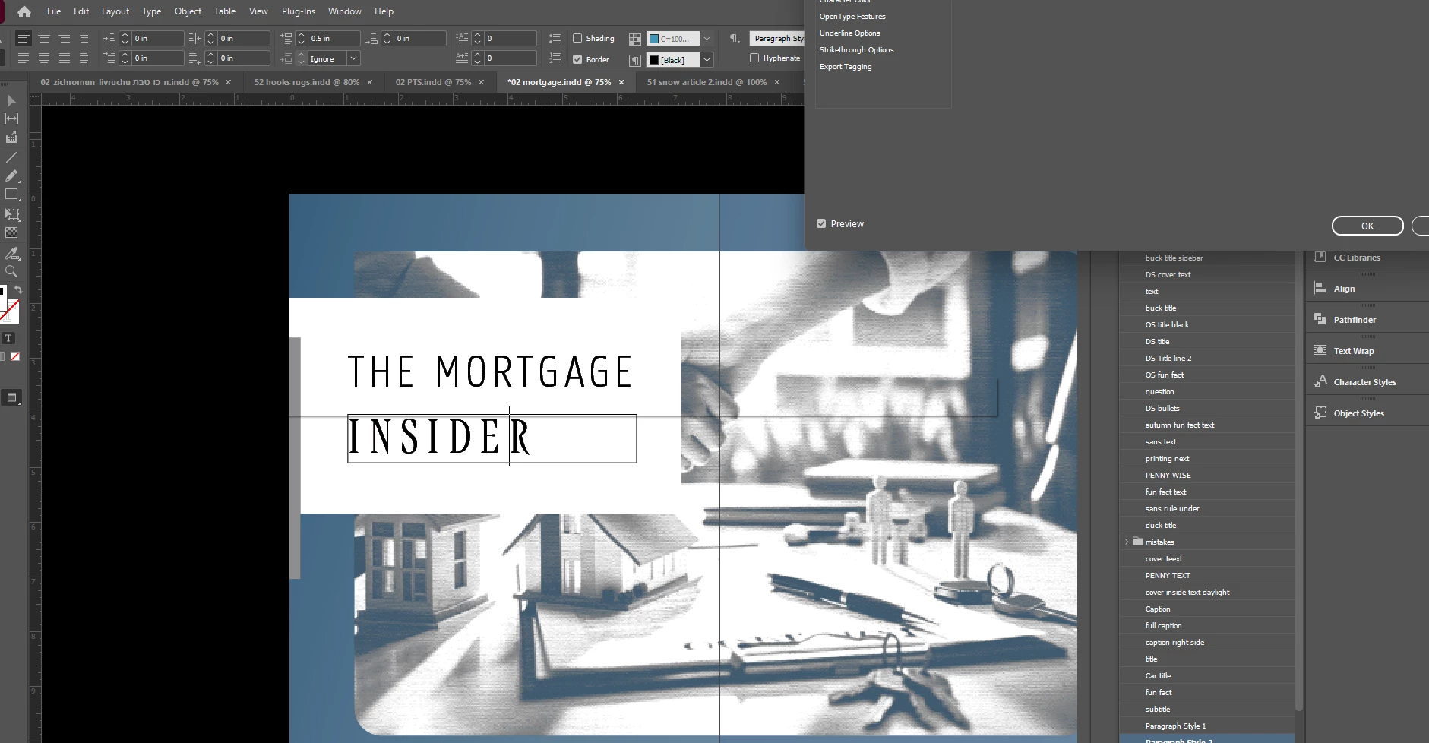Open the Layout menu

click(x=115, y=11)
